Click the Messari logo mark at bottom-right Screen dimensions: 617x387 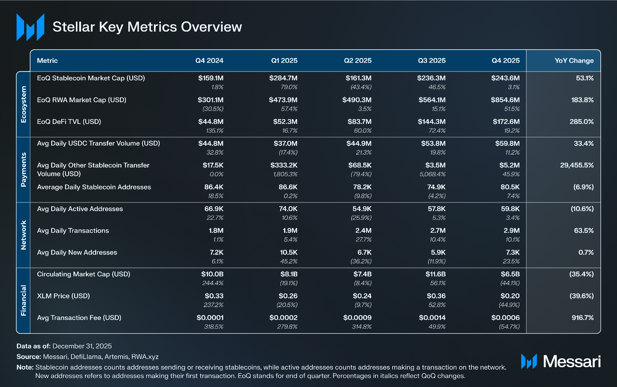click(x=529, y=361)
